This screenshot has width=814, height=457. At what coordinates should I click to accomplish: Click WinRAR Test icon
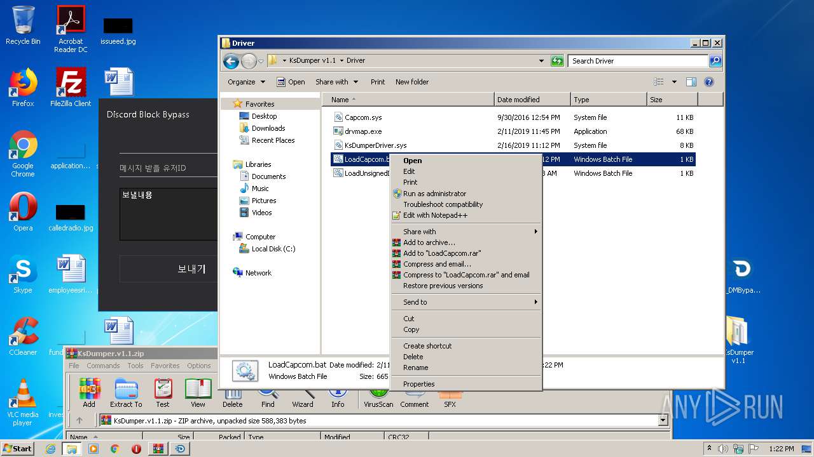[163, 393]
